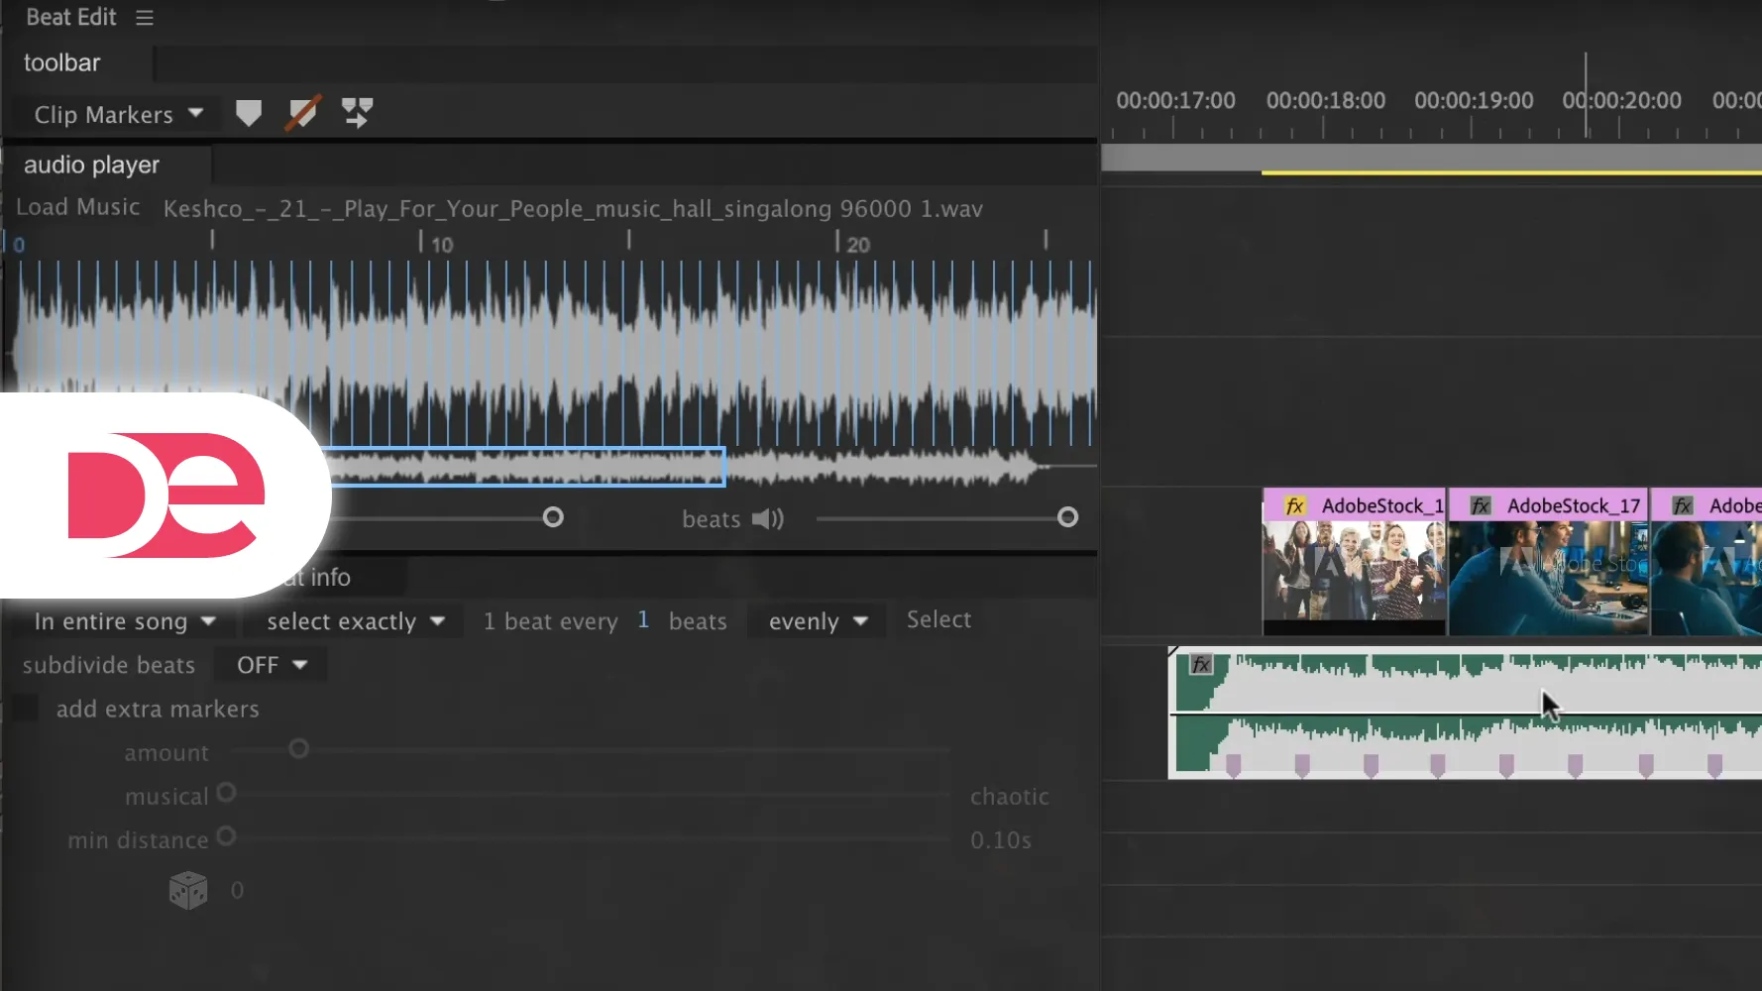Expand the In entire song dropdown
The height and width of the screenshot is (991, 1762).
(125, 621)
